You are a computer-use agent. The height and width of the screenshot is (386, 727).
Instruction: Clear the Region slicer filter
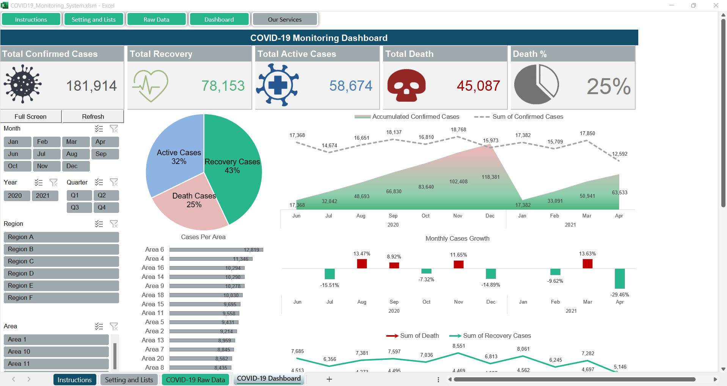[x=114, y=224]
